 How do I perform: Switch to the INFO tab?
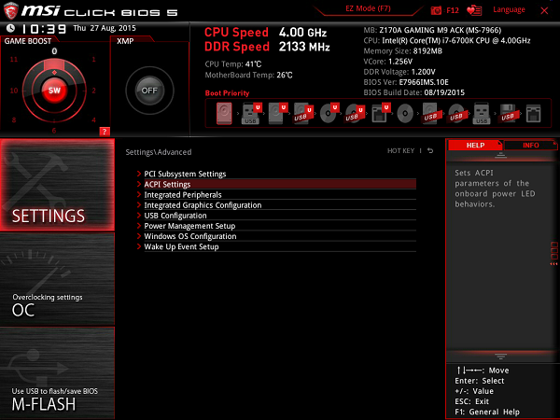tap(530, 145)
